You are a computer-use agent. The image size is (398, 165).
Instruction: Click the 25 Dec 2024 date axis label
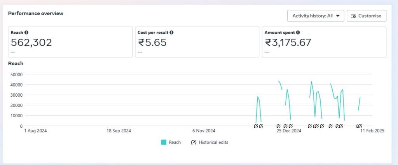click(x=289, y=131)
